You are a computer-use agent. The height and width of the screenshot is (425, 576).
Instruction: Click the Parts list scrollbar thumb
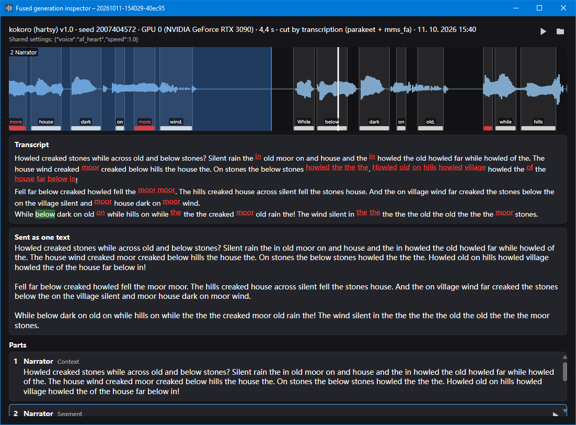(x=565, y=371)
